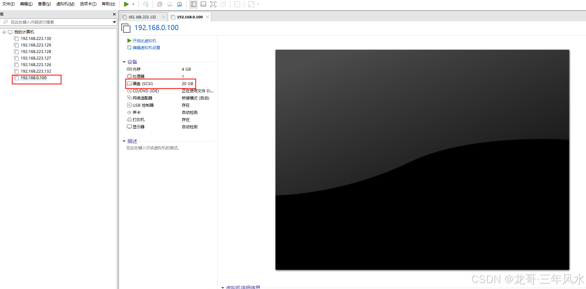
Task: Open the library search filter dropdown arrow
Action: tap(114, 22)
